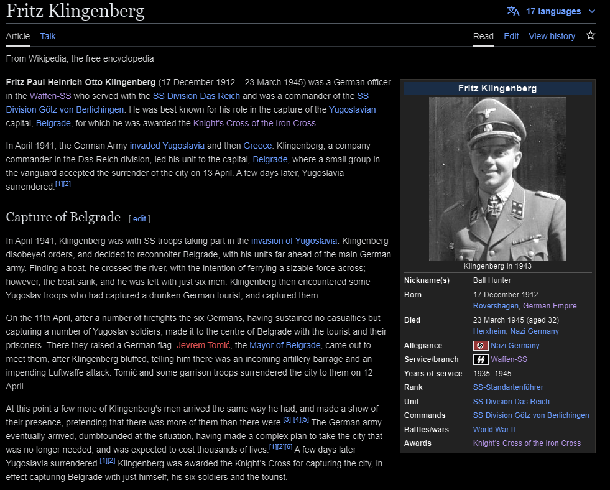Follow the invasion of Yugoslavia link

[294, 241]
